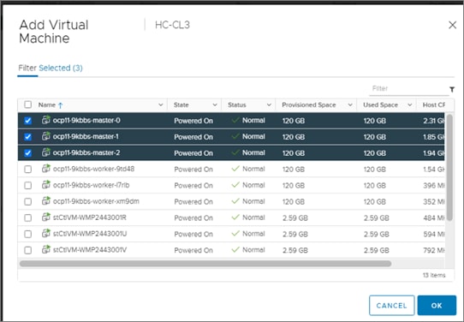Image resolution: width=464 pixels, height=322 pixels.
Task: Close the Add Virtual Machine dialog
Action: tap(452, 25)
